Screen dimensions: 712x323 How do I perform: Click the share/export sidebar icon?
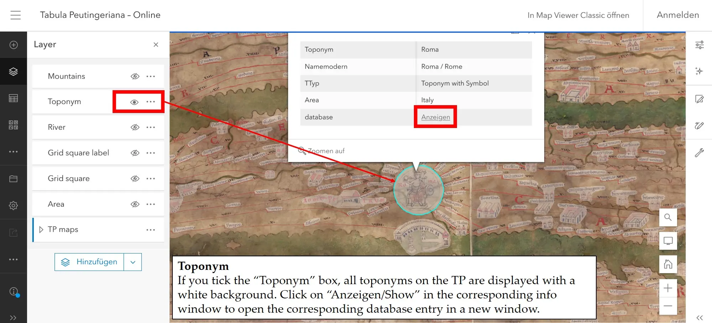click(x=14, y=233)
